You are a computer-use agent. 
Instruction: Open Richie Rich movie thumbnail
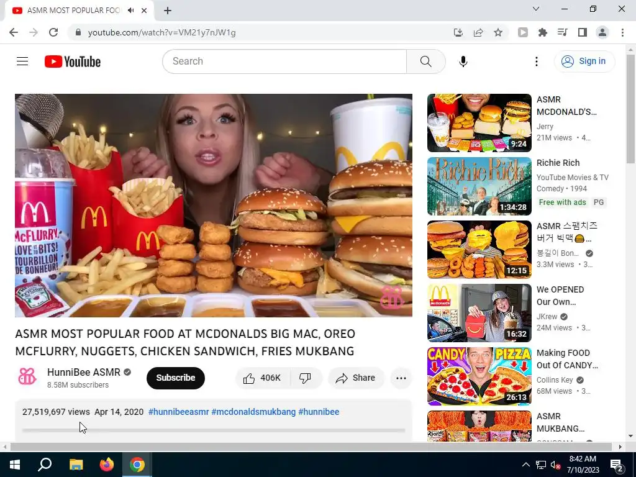click(479, 186)
